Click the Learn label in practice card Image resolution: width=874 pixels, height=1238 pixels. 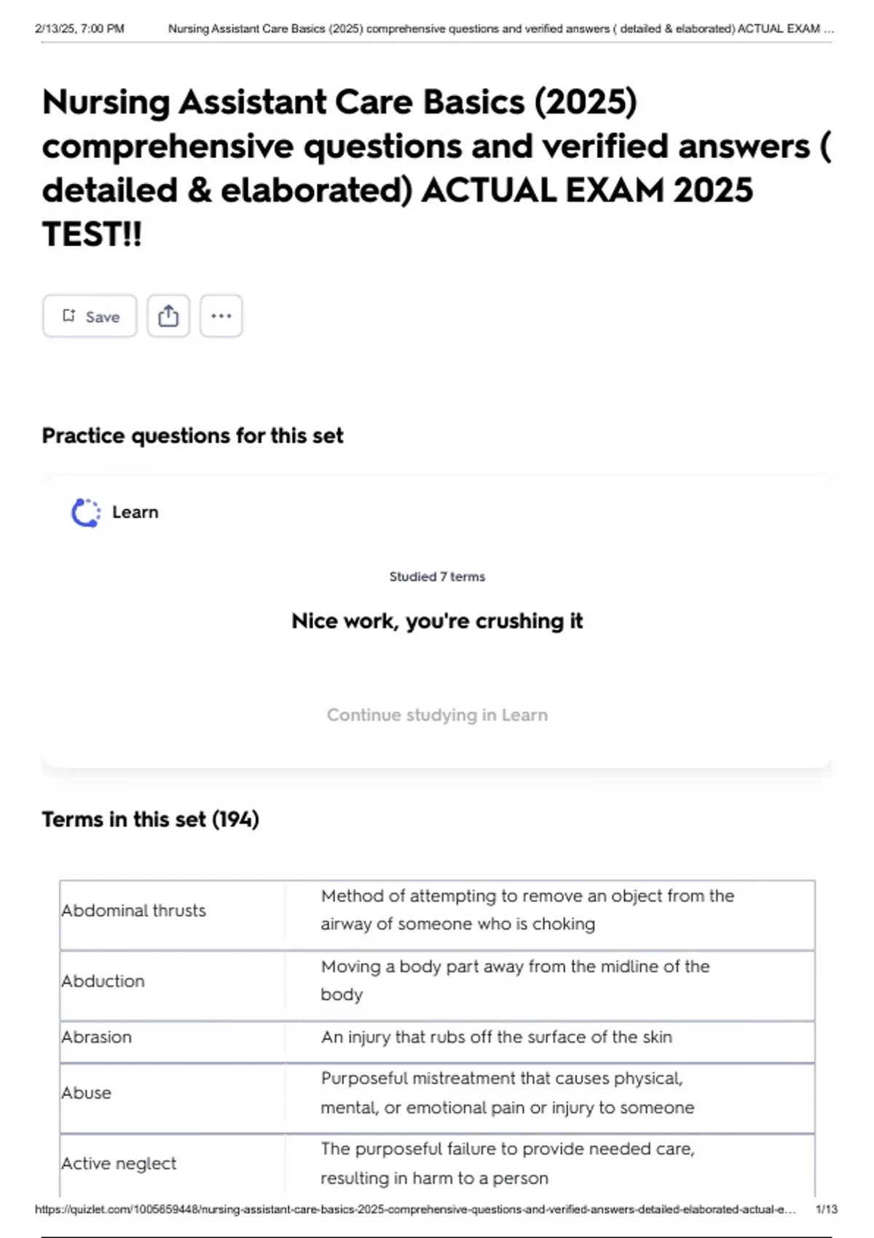135,513
